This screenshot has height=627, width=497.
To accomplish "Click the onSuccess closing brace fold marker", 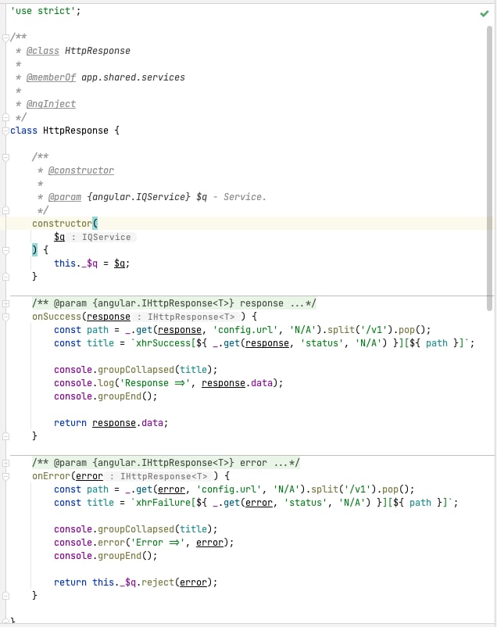I will coord(5,436).
